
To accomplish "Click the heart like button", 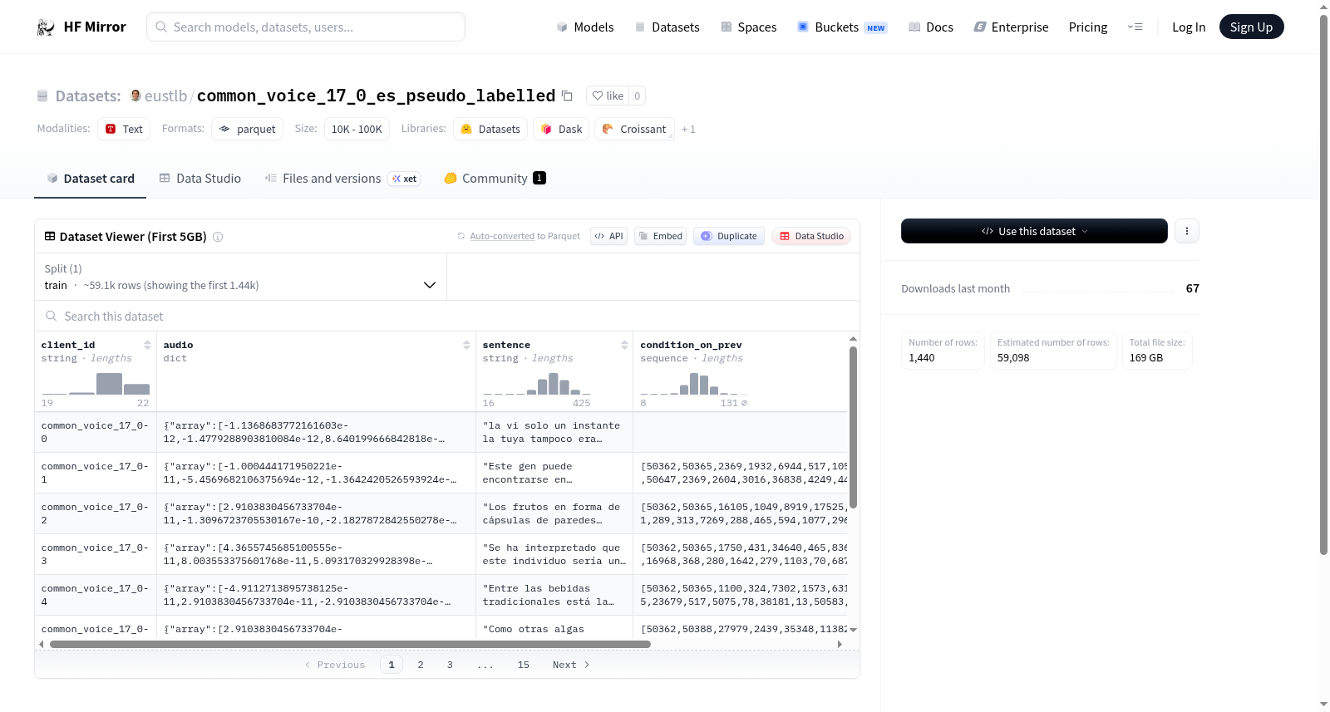I will 608,96.
